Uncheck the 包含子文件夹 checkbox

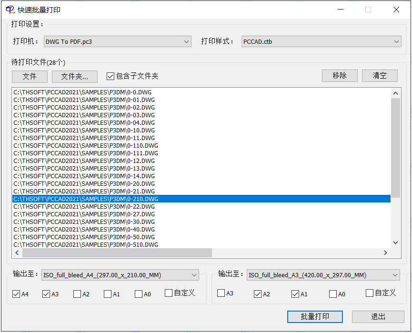tap(111, 76)
